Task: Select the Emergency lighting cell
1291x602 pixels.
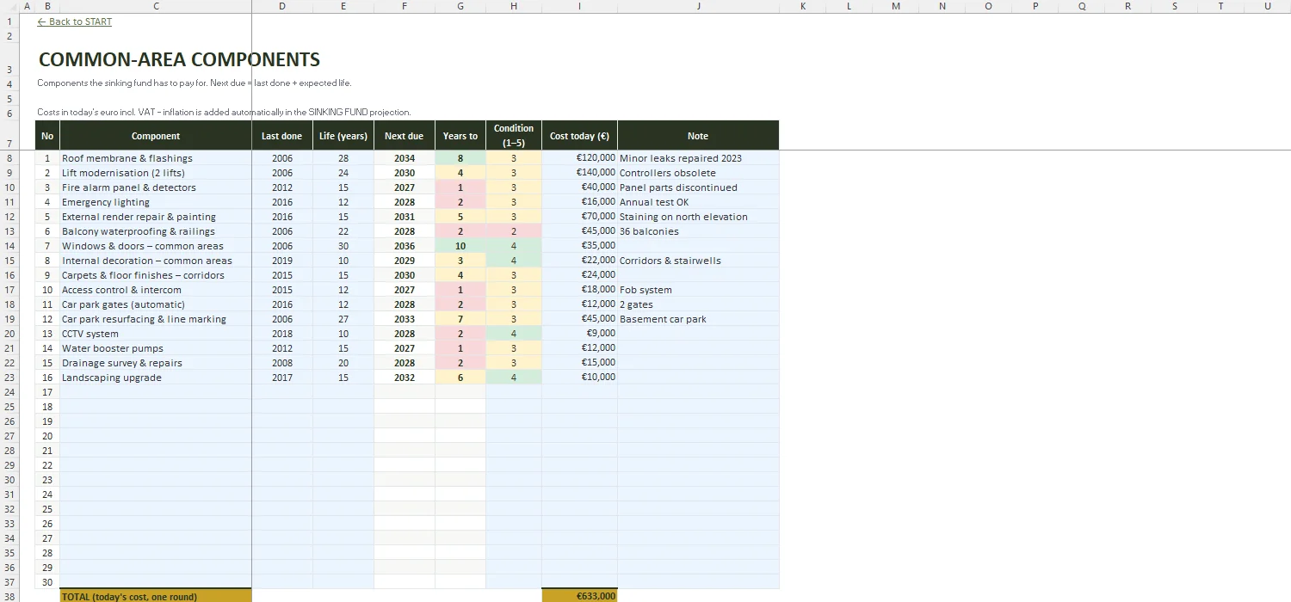Action: (x=156, y=202)
